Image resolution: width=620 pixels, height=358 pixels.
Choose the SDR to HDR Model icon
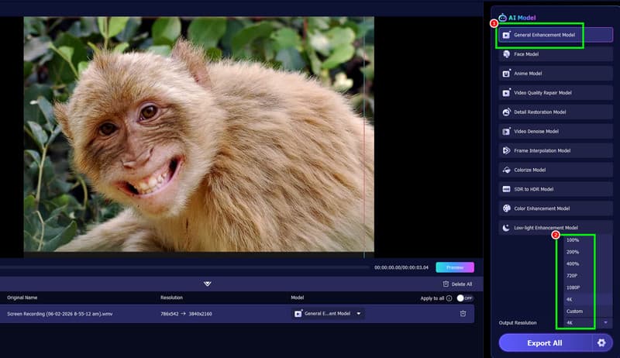click(506, 189)
